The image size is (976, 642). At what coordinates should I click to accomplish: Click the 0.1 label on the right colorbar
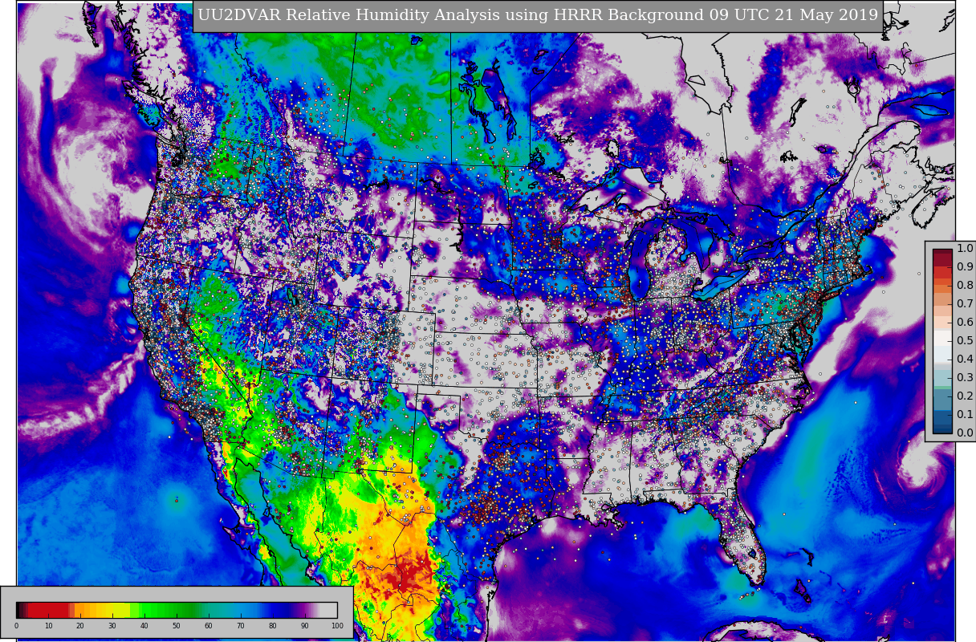[x=965, y=415]
